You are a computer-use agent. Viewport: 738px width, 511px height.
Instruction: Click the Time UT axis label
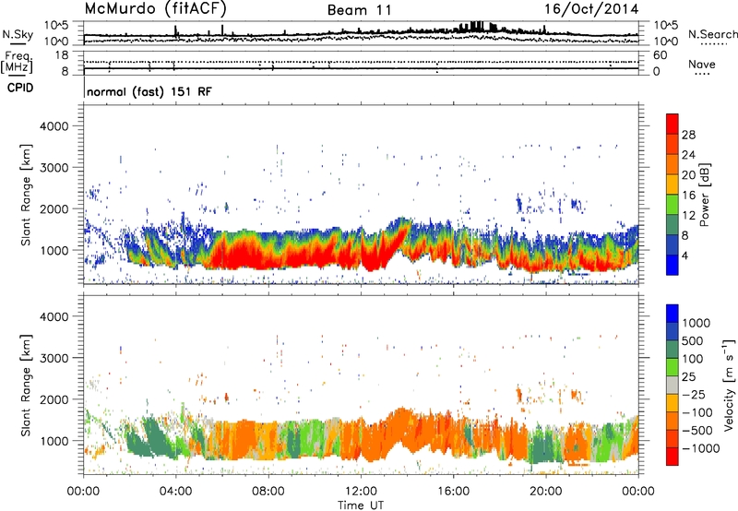pos(361,505)
